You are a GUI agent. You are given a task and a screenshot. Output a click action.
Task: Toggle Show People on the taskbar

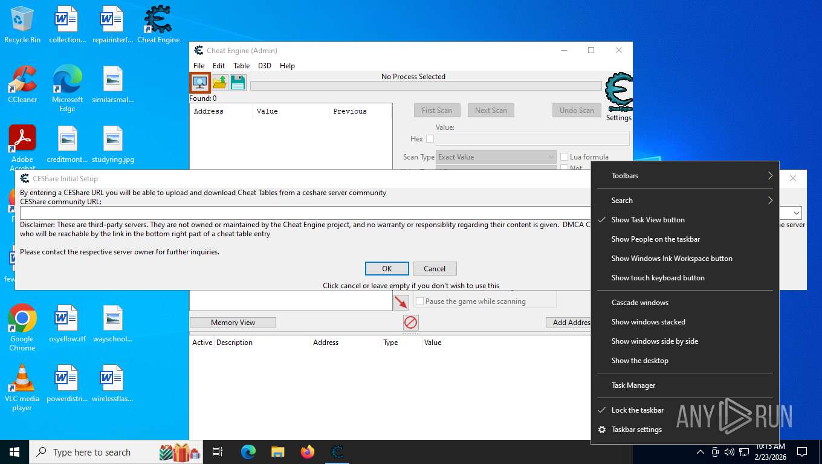click(685, 239)
